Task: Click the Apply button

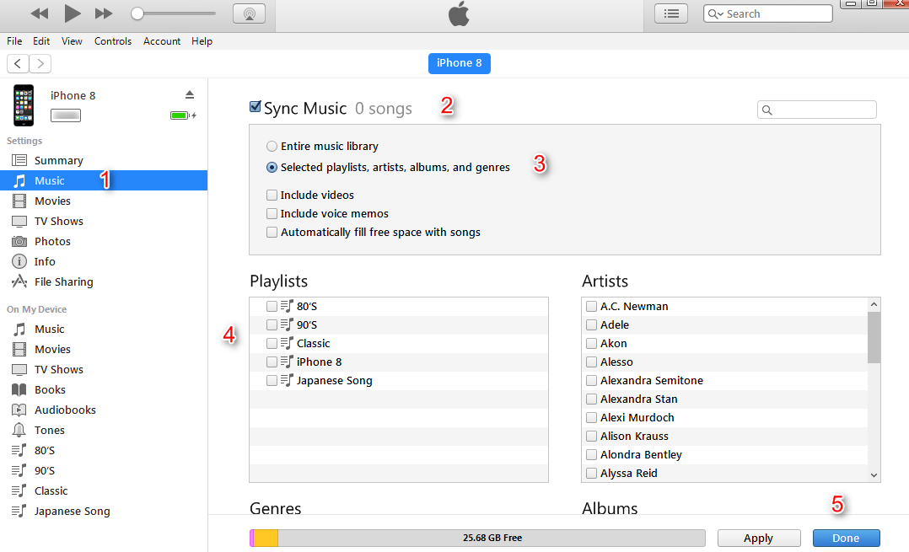Action: (x=758, y=539)
